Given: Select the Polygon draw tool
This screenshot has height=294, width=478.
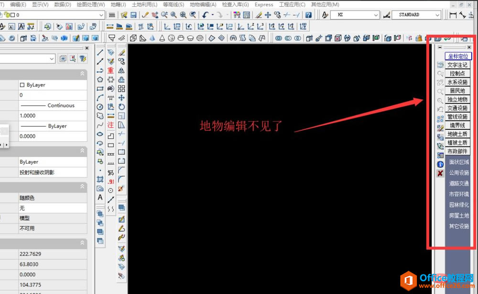Looking at the screenshot, I should point(100,79).
